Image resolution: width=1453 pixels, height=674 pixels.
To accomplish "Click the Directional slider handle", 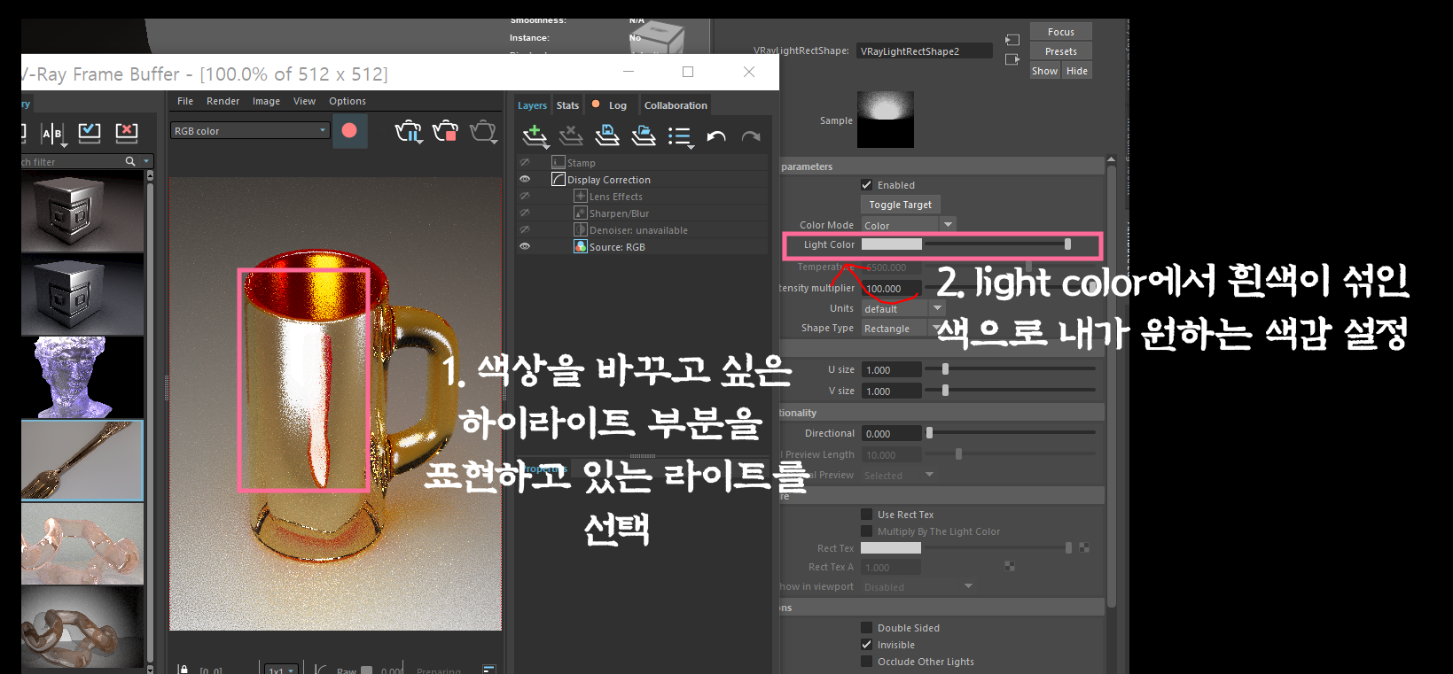I will tap(929, 432).
